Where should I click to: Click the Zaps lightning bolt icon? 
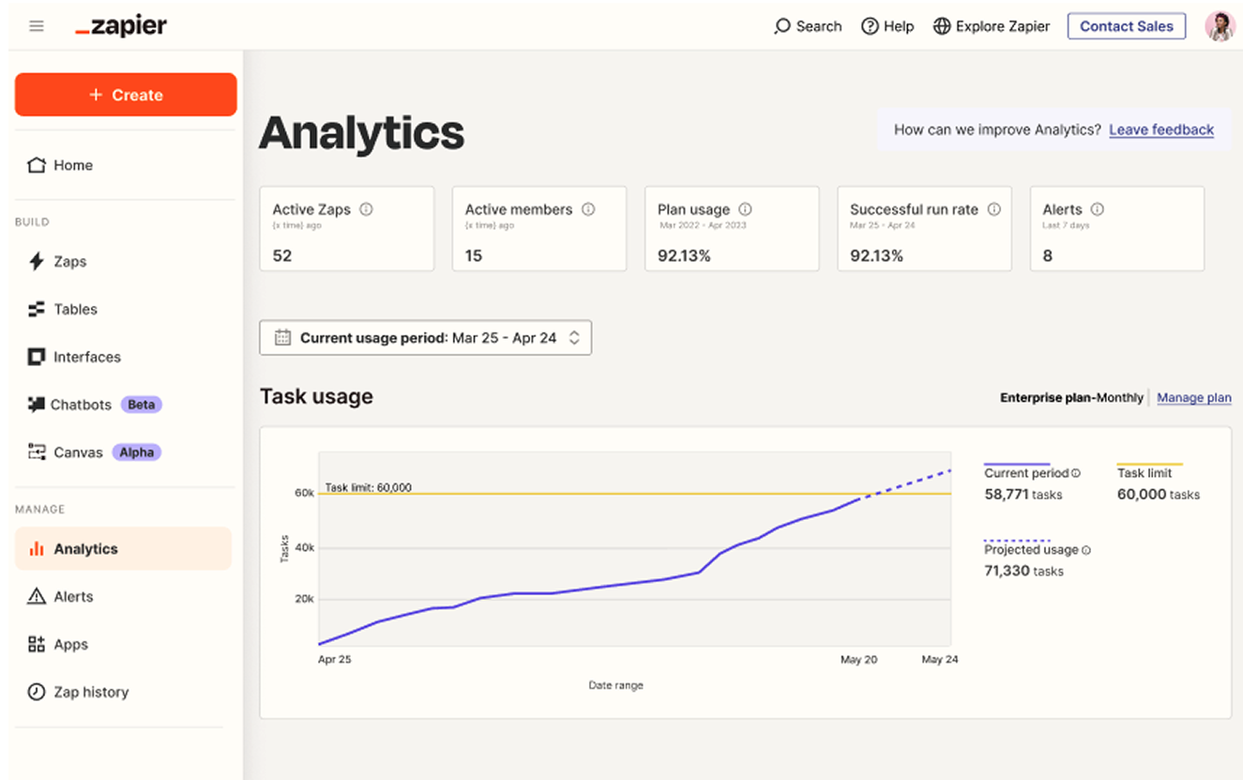37,261
